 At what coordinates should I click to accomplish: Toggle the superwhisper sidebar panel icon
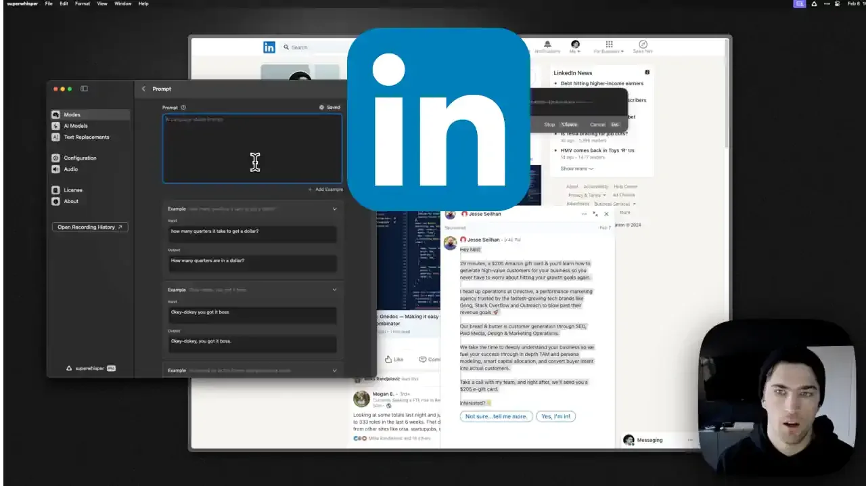point(85,89)
